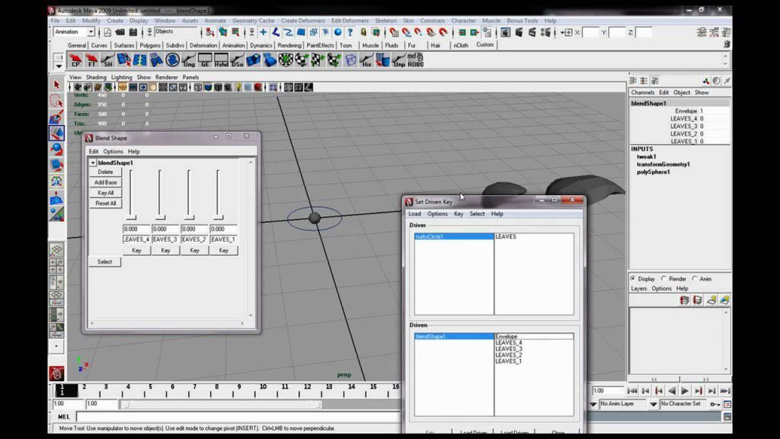Select LEAVES_4 in the Driven attributes list
Image resolution: width=780 pixels, height=439 pixels.
tap(508, 342)
